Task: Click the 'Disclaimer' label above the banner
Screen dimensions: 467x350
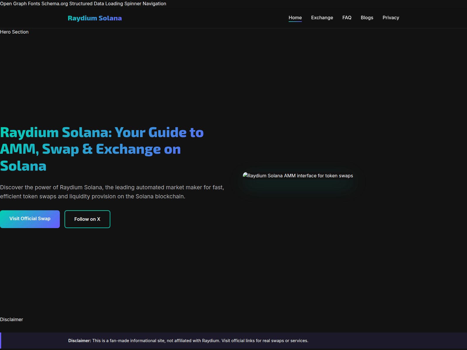Action: [x=11, y=319]
